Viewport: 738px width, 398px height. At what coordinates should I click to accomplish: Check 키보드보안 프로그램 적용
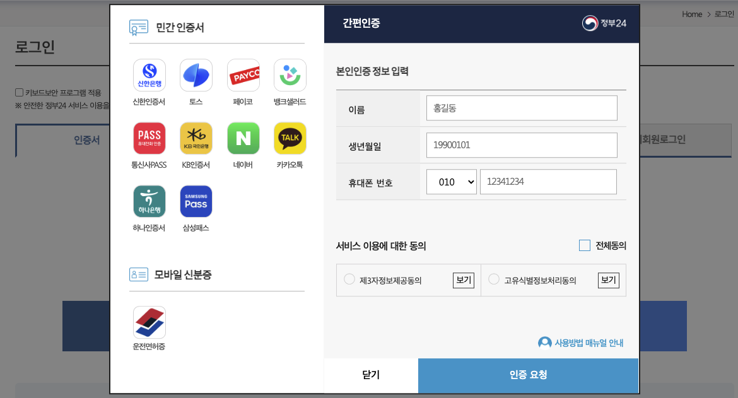tap(20, 92)
